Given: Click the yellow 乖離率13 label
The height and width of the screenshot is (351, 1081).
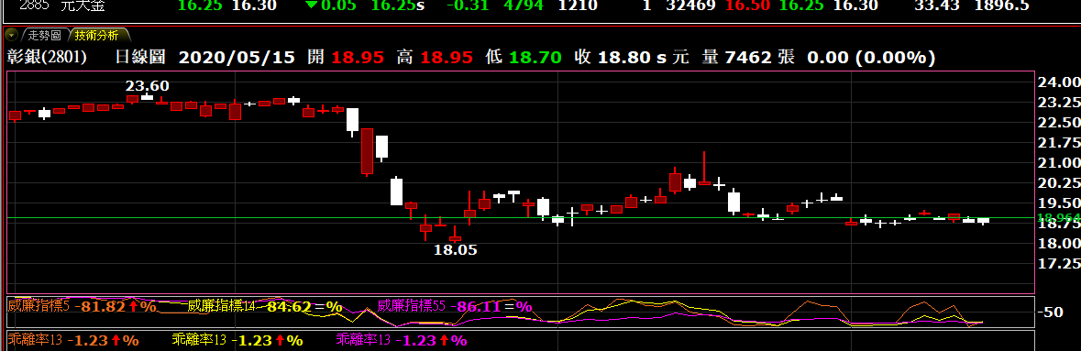Looking at the screenshot, I should tap(200, 339).
